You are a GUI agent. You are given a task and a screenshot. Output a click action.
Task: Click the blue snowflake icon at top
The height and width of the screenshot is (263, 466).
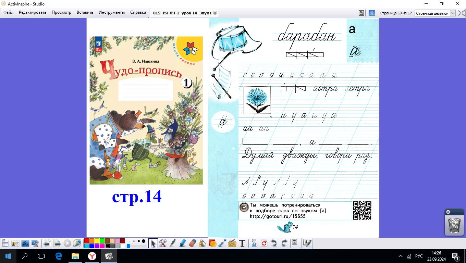point(371,13)
